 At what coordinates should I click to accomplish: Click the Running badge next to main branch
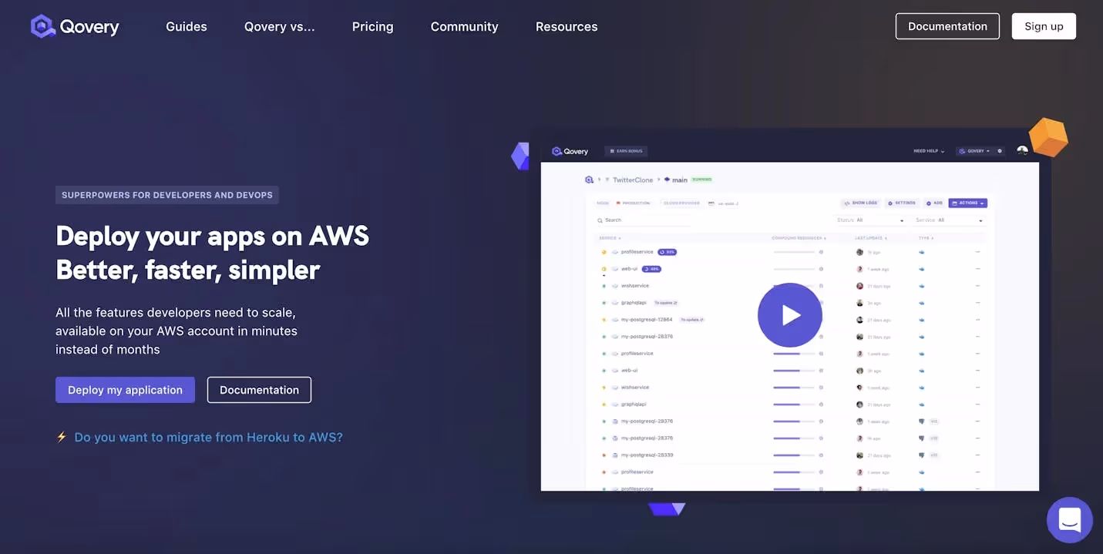(x=701, y=180)
